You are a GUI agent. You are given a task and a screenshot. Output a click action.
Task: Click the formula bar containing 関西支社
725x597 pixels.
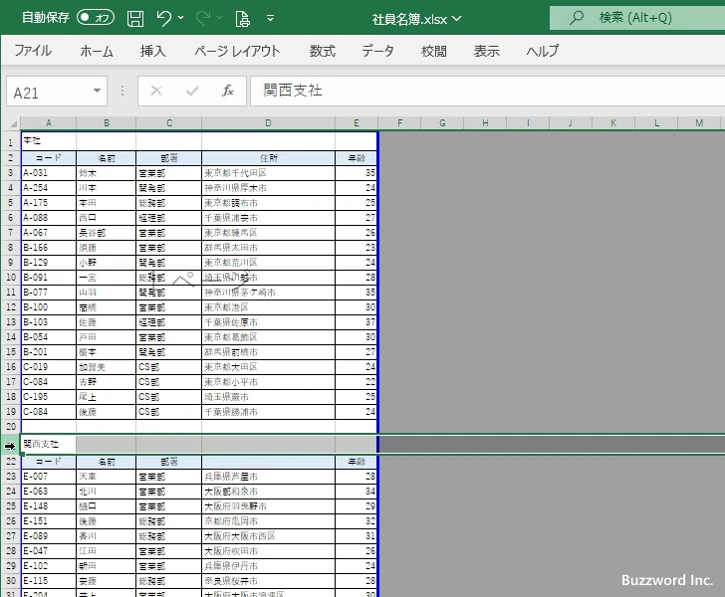click(x=487, y=91)
